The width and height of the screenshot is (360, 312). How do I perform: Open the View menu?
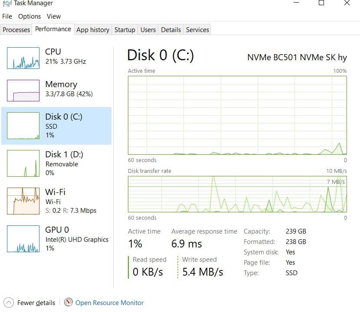[53, 16]
